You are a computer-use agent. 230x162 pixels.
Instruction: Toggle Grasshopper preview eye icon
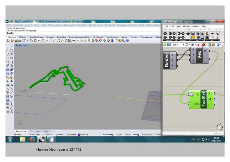point(193,45)
